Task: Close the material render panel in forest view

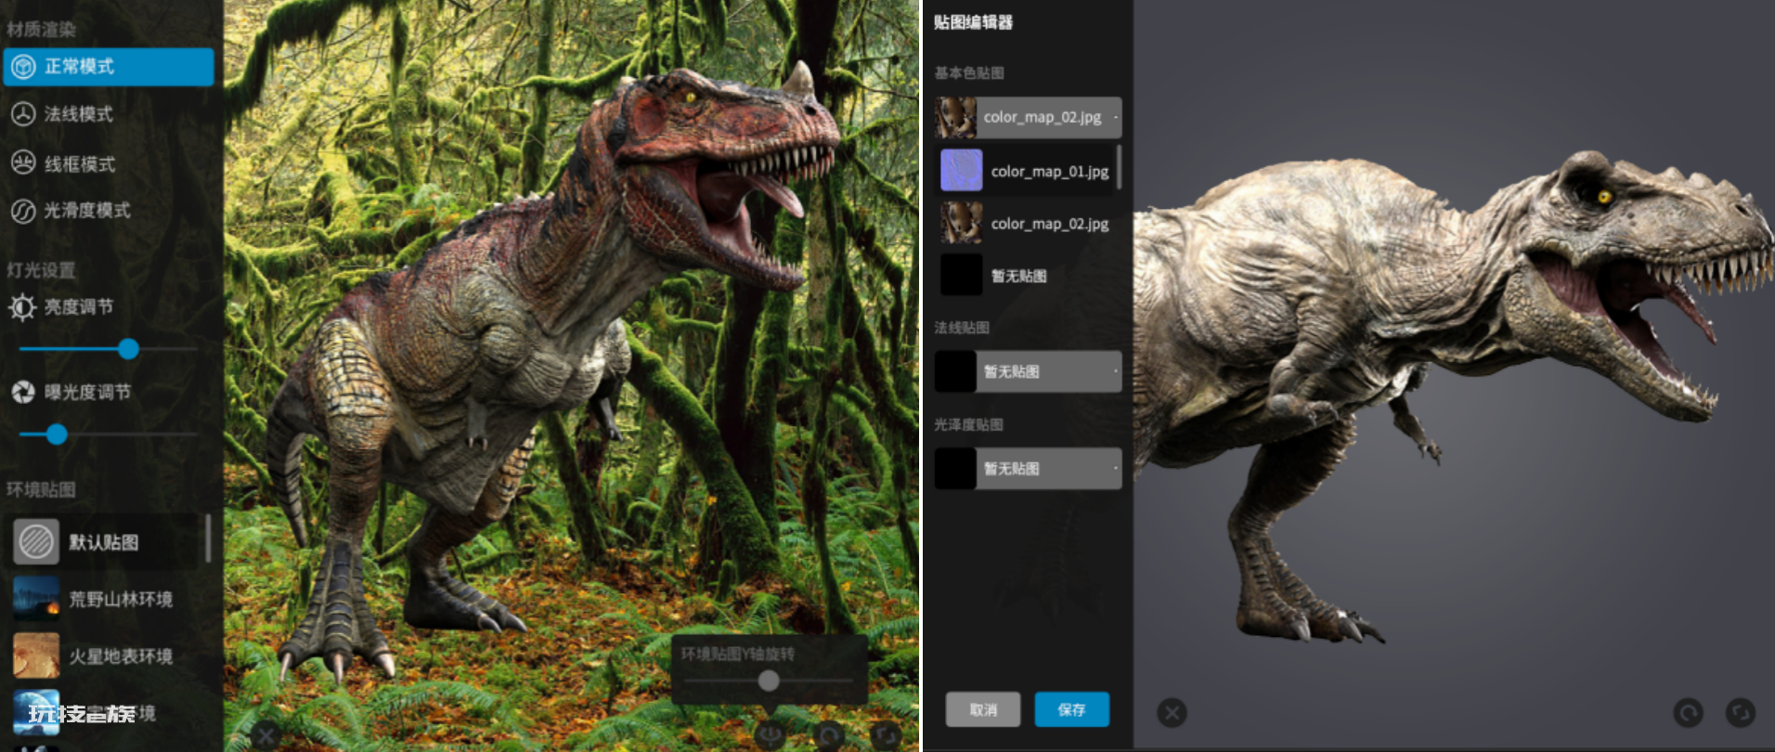Action: pyautogui.click(x=266, y=736)
